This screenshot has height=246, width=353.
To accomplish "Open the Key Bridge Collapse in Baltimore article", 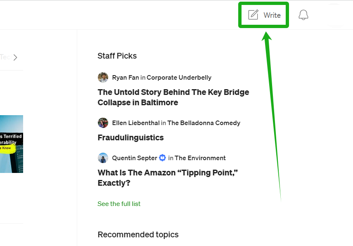I will click(173, 97).
